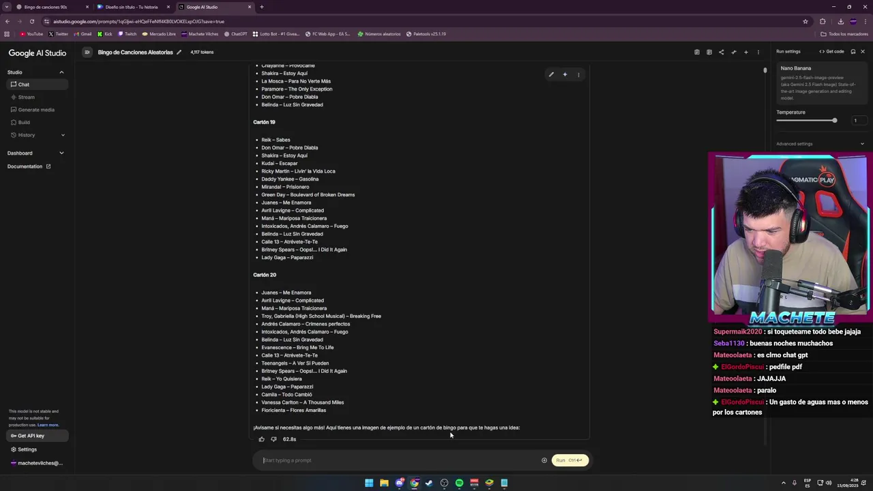Open the Twitch bookmark
The height and width of the screenshot is (491, 873).
point(128,34)
